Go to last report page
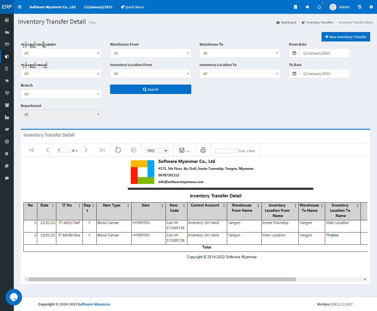This screenshot has height=311, width=377. [x=102, y=150]
